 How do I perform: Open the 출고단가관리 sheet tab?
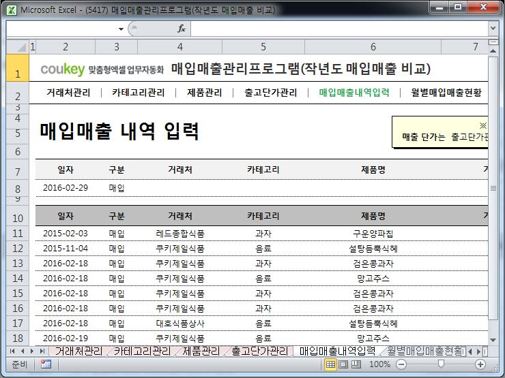tap(259, 351)
